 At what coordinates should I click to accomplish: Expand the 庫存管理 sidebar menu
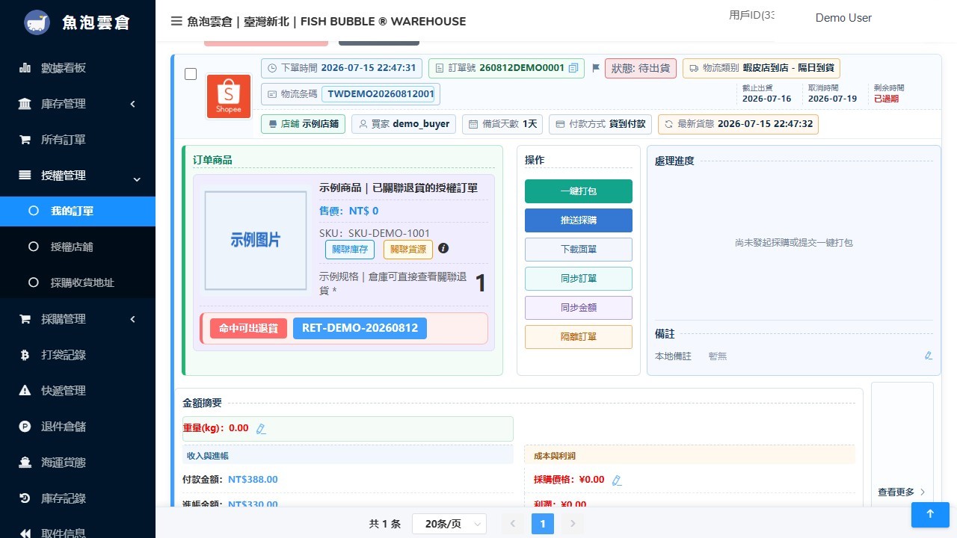coord(78,104)
